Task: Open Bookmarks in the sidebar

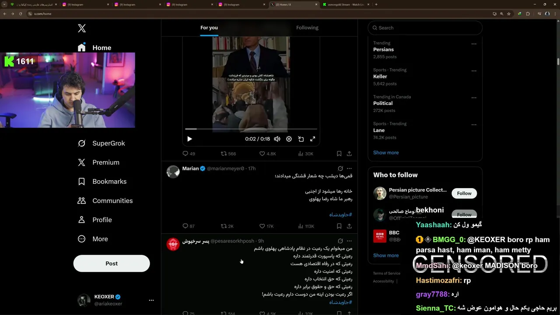Action: 102,182
